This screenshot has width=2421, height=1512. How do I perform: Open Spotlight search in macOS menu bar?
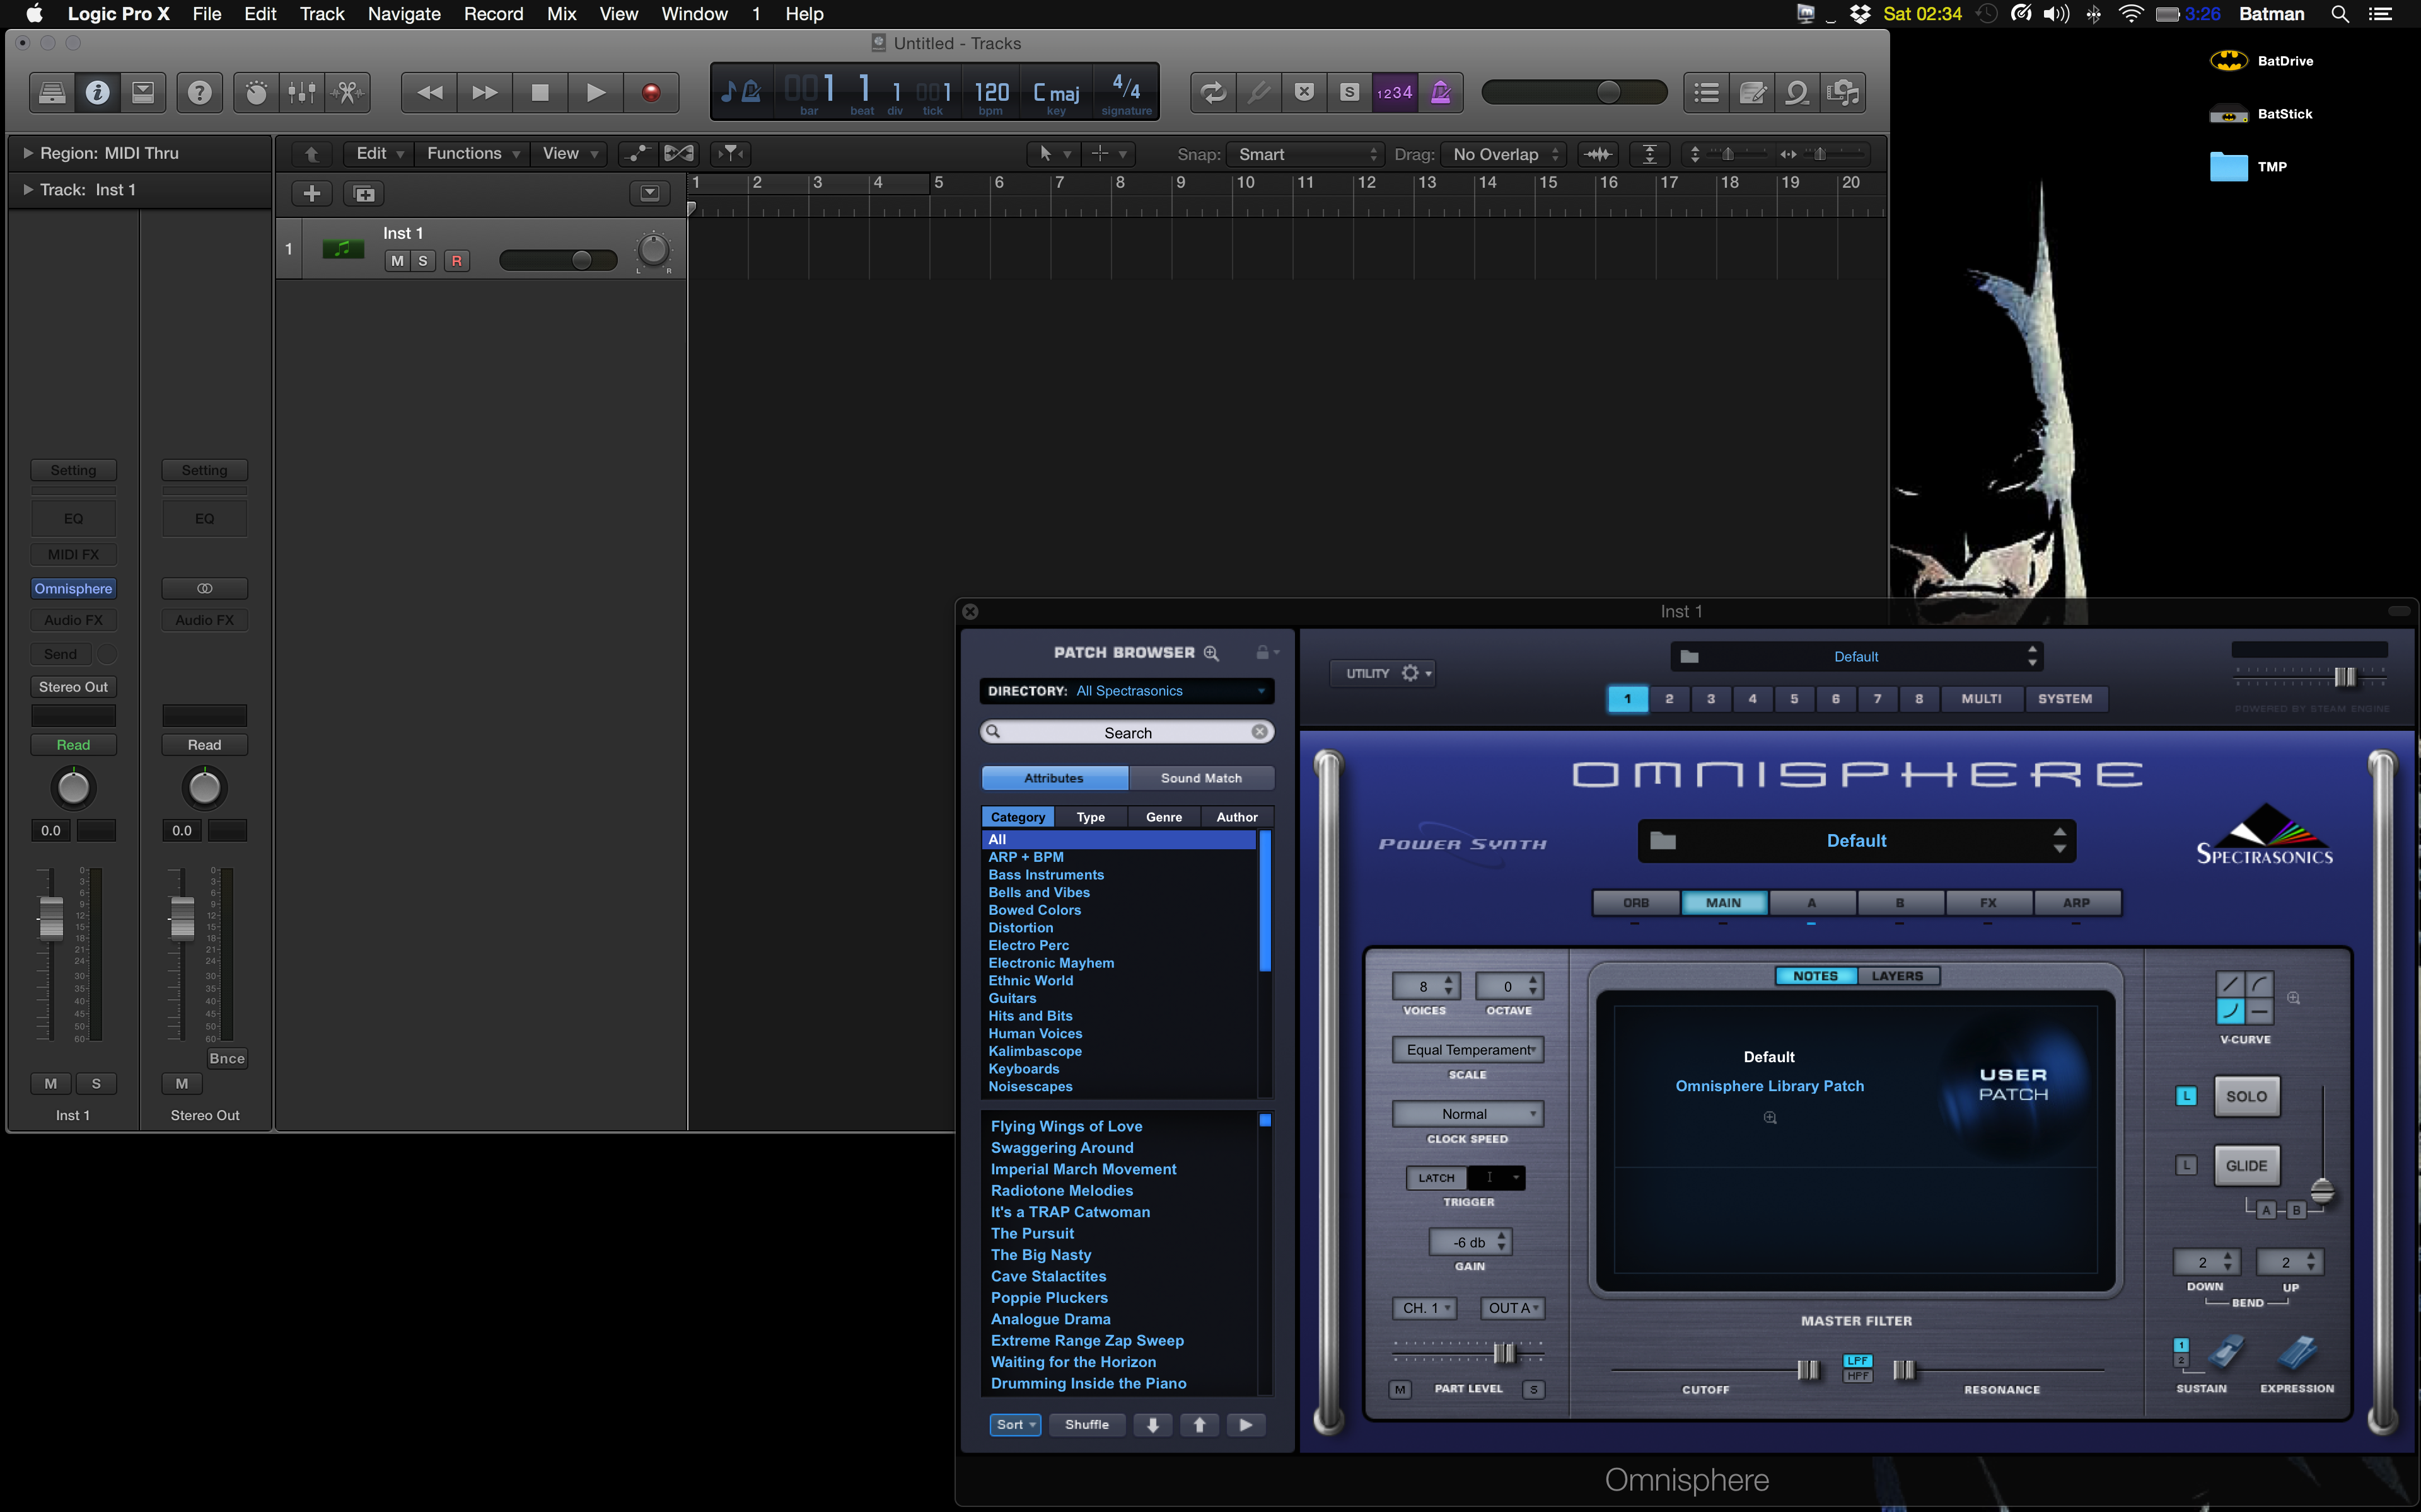point(2339,14)
